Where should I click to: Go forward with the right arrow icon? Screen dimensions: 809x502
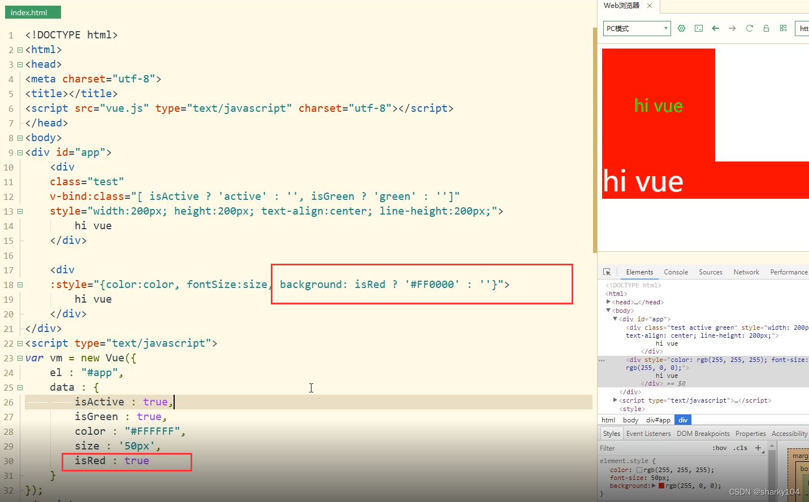coord(732,28)
